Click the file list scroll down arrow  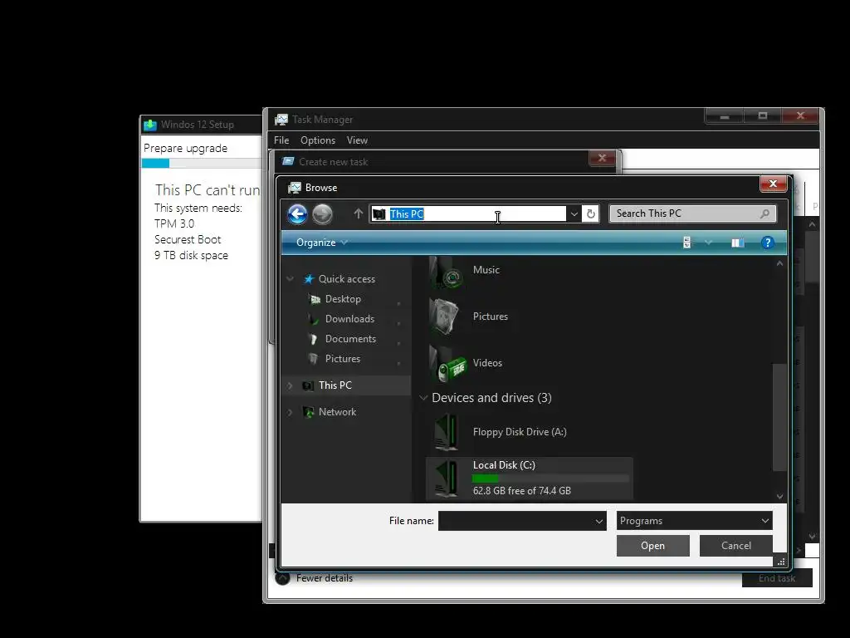[x=779, y=497]
